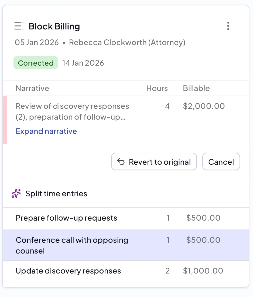Viewport: 253px width, 297px height.
Task: Click the Billable column header
Action: (196, 88)
